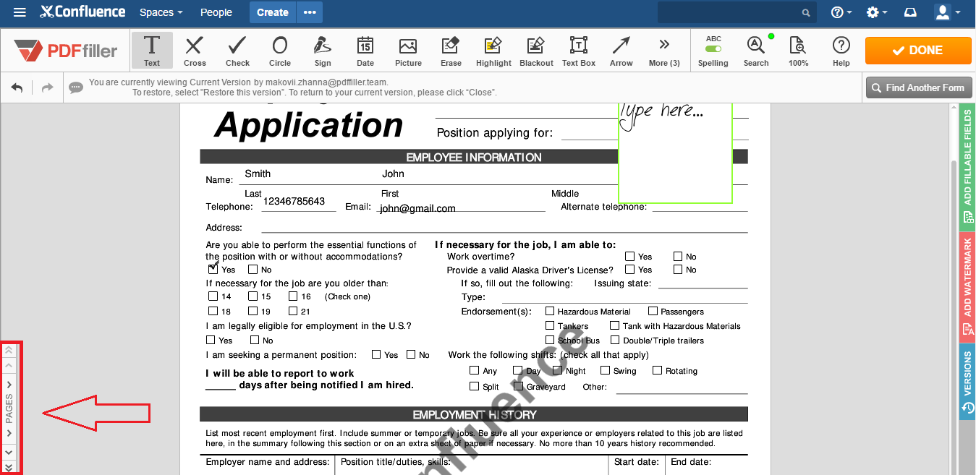Check No for essential functions question
The width and height of the screenshot is (976, 475).
253,270
